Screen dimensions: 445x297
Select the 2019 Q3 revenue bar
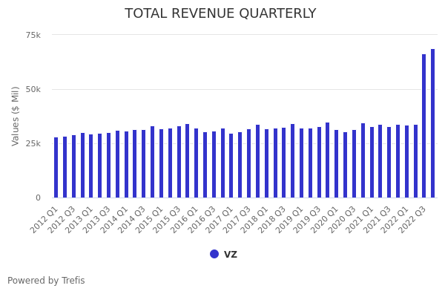pos(319,162)
